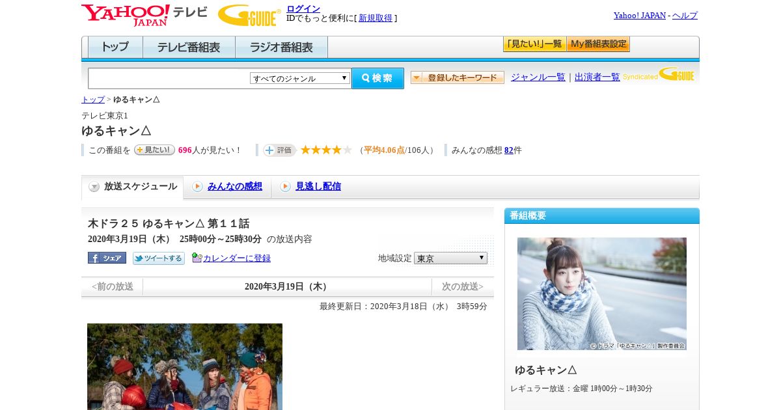Switch to the テレビ番組表 tab

click(189, 48)
